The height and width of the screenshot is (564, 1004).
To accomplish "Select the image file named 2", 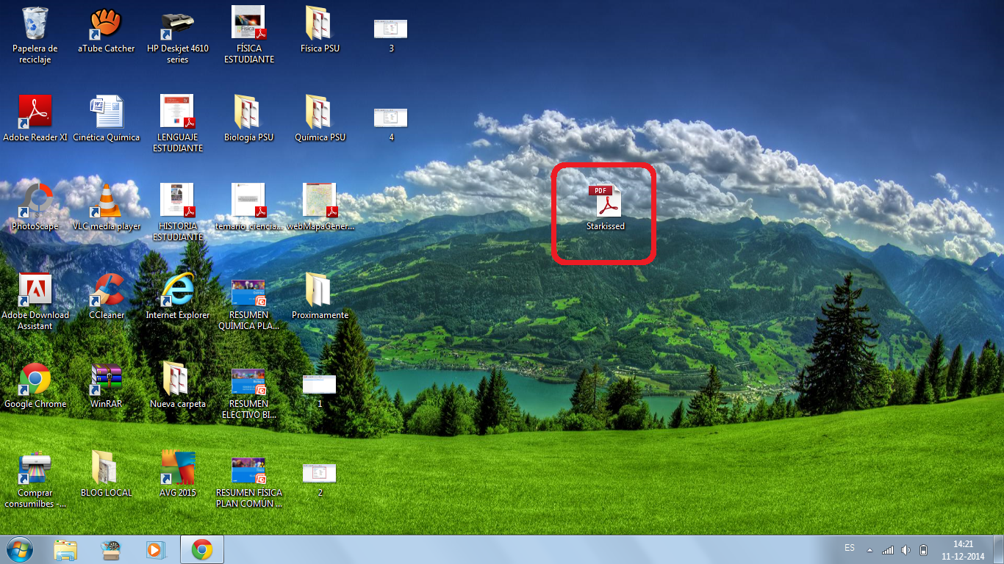I will pos(320,480).
